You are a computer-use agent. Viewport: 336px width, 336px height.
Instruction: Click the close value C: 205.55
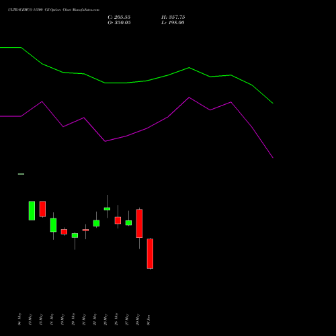[x=119, y=17]
